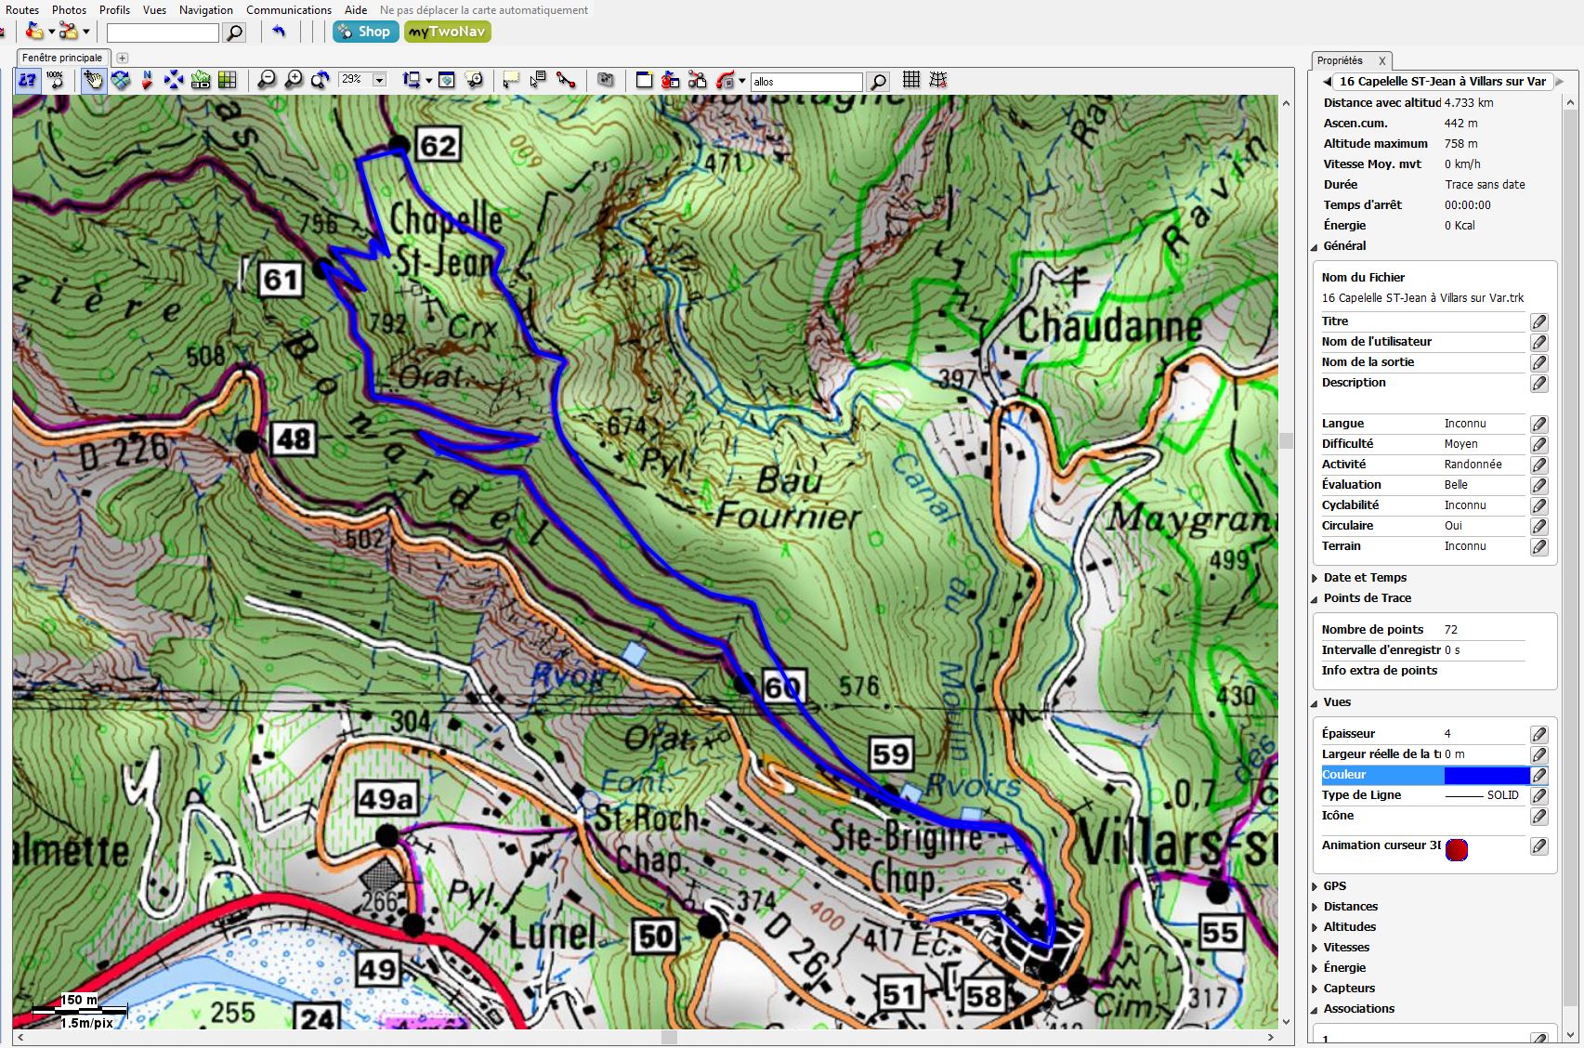
Task: Expand the Altitudes section
Action: (x=1315, y=928)
